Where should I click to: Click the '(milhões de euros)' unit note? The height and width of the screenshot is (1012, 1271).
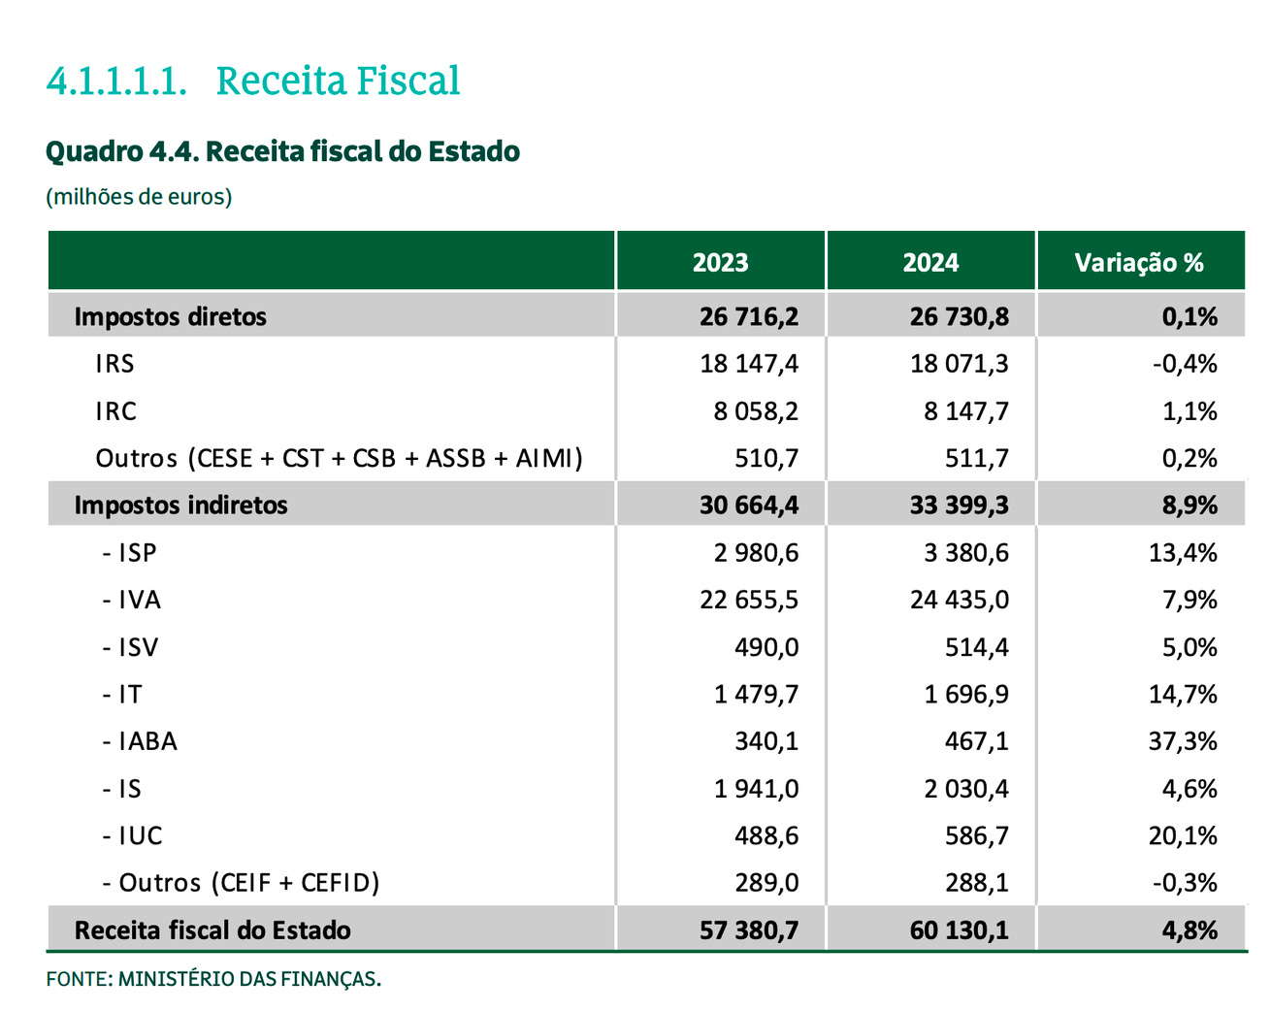click(139, 197)
